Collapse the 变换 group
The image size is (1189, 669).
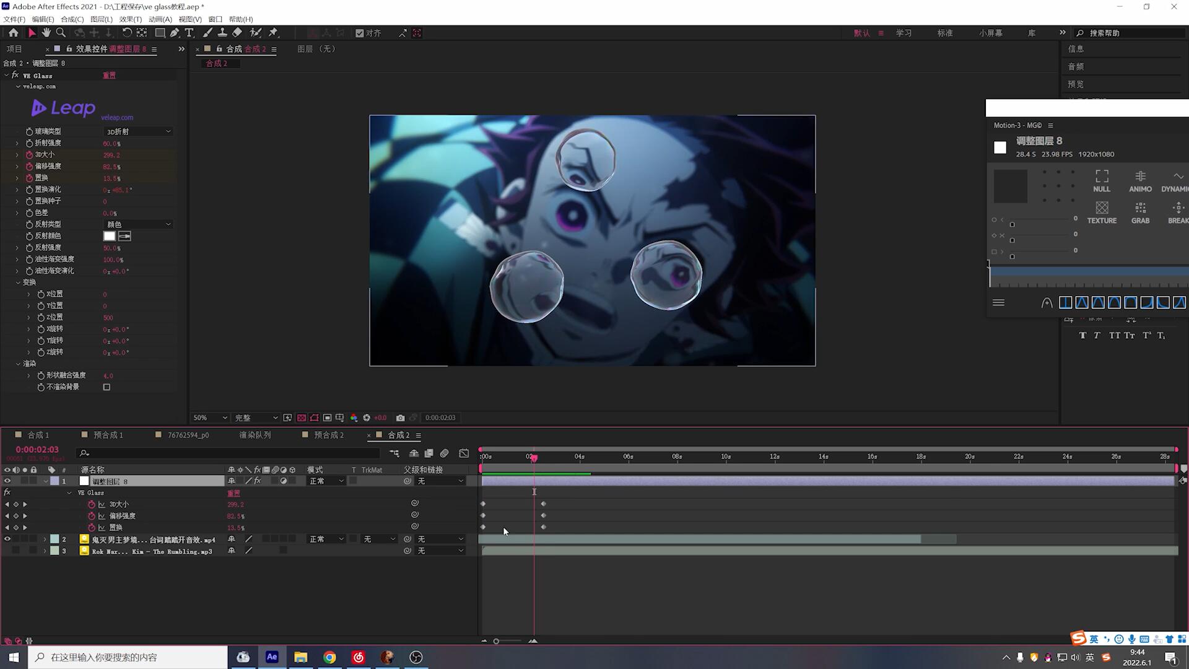click(18, 282)
